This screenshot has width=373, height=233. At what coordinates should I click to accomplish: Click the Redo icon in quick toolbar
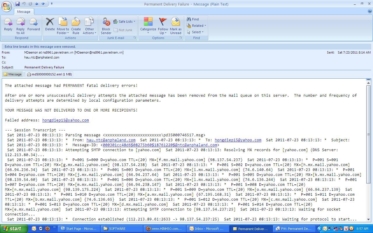30,4
